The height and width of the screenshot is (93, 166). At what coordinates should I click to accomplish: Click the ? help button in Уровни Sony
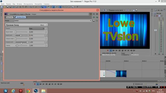[x=46, y=25]
